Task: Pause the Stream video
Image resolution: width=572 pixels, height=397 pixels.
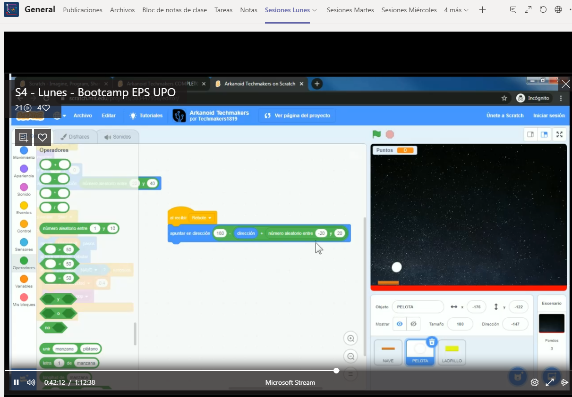Action: pos(16,382)
